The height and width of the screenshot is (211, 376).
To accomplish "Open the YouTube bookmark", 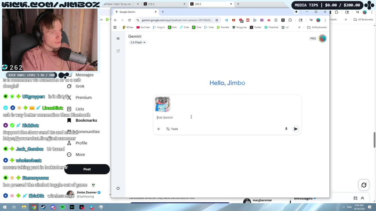I will click(x=143, y=28).
